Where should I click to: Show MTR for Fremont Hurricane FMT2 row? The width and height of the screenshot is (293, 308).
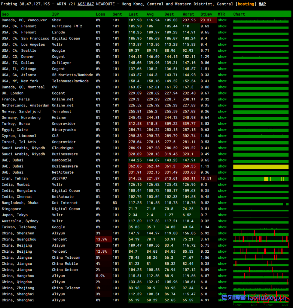(x=222, y=26)
